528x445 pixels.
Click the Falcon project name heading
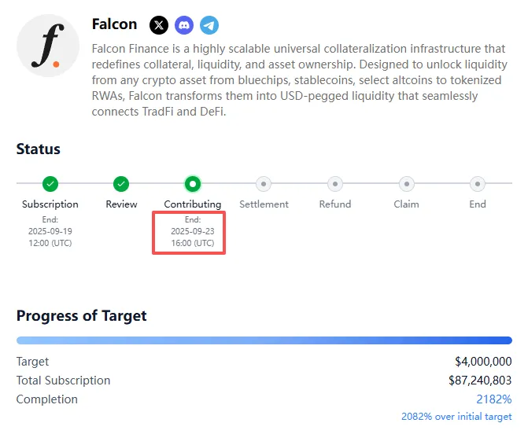(x=114, y=24)
